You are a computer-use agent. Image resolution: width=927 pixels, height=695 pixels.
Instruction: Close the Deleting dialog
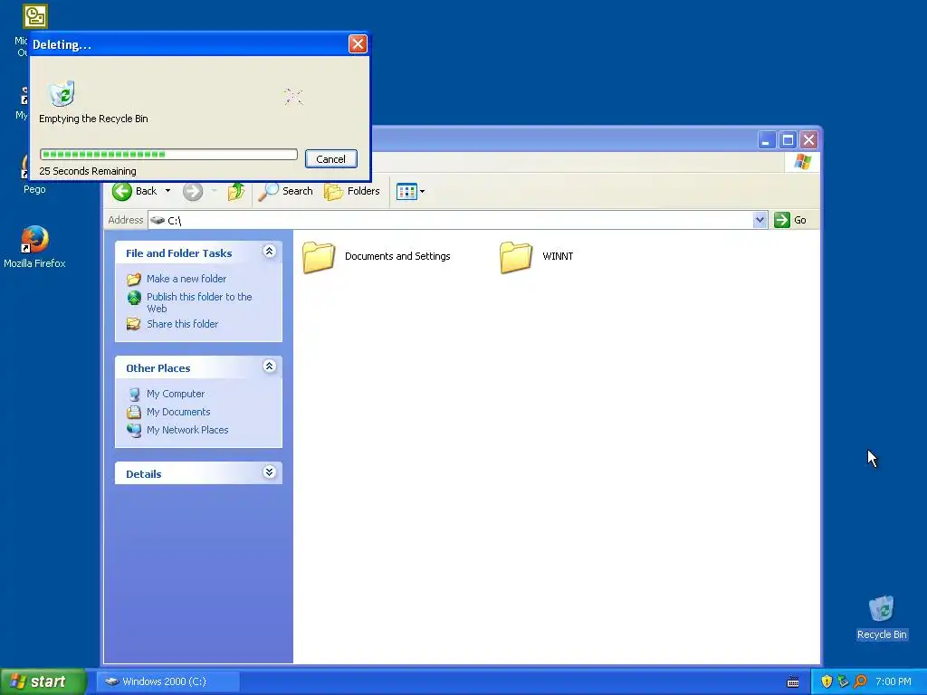358,43
